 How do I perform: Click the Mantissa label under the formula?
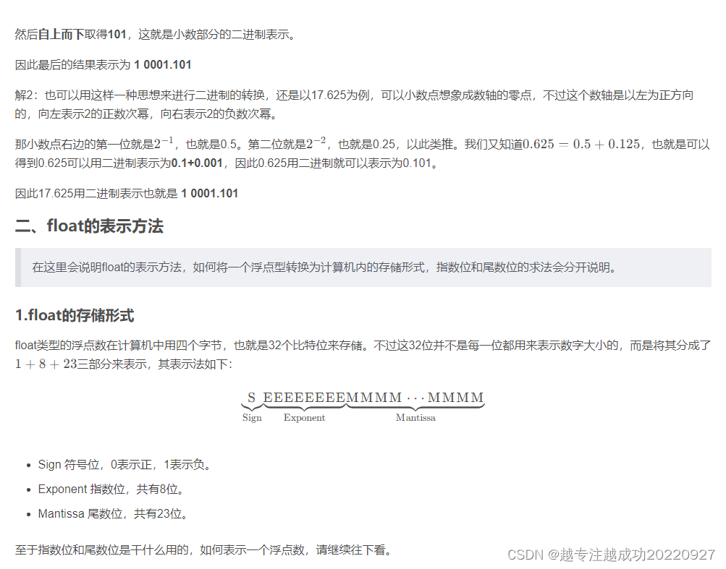[x=415, y=417]
